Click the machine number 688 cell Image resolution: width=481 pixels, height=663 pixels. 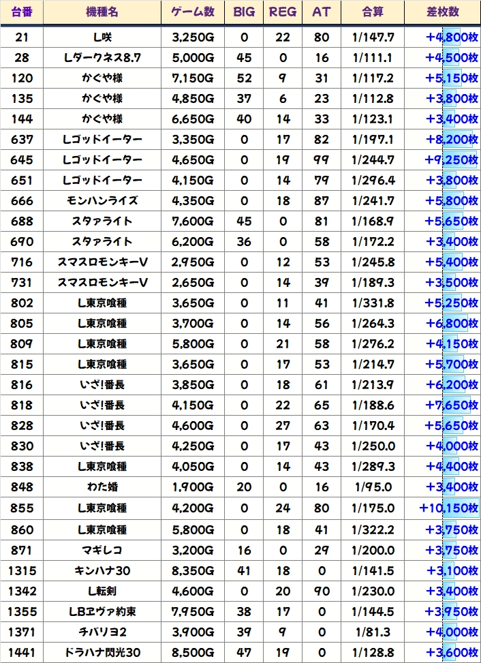click(x=22, y=221)
